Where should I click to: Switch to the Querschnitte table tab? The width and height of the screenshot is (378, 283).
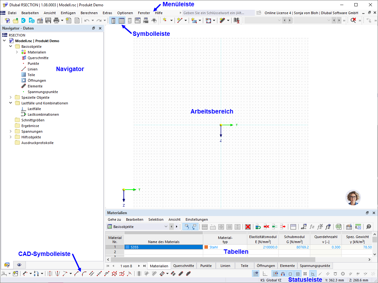pyautogui.click(x=184, y=266)
